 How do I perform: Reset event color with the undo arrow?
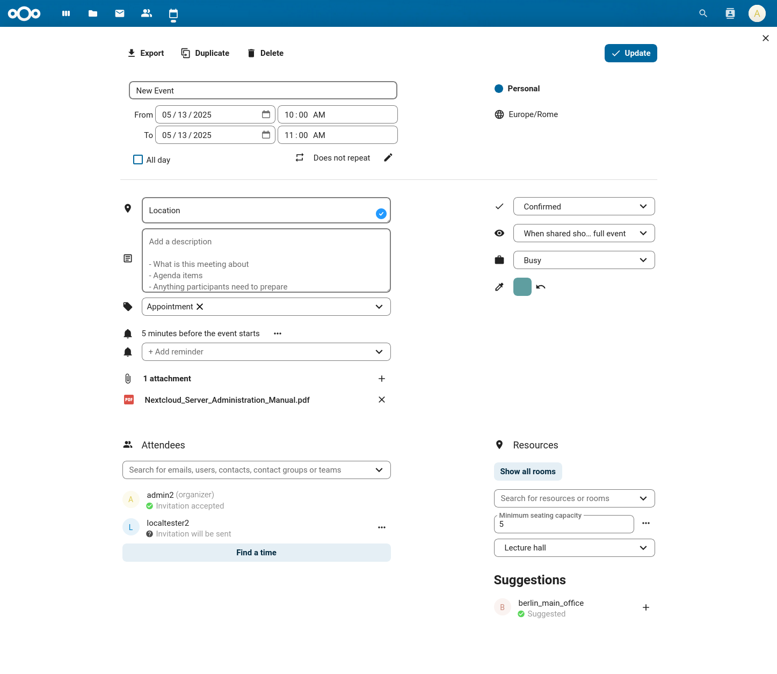click(x=541, y=287)
